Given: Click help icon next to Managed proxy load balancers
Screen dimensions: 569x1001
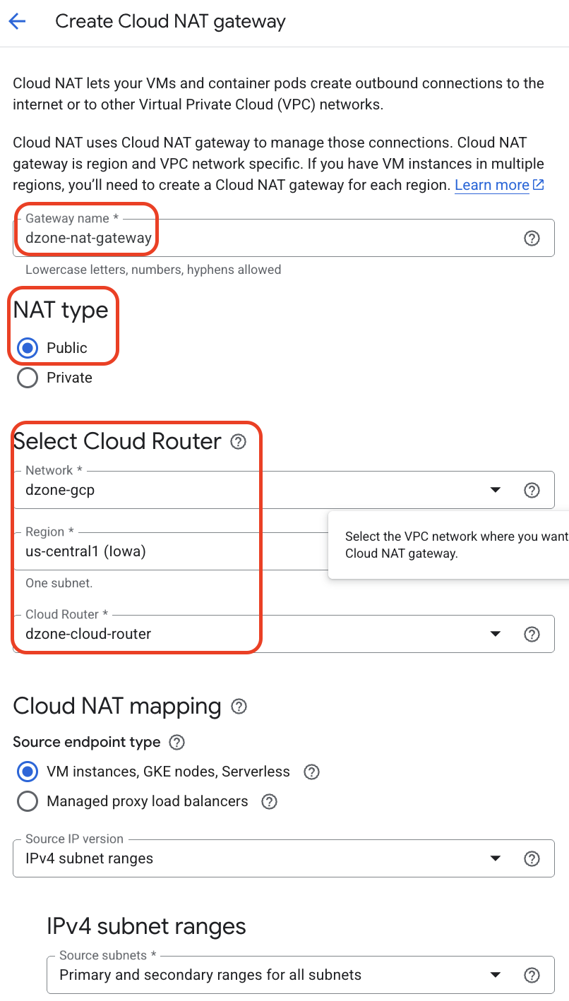Looking at the screenshot, I should tap(269, 801).
